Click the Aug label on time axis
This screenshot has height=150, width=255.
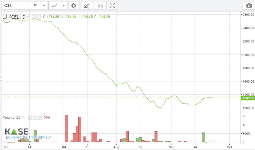pos(116,147)
